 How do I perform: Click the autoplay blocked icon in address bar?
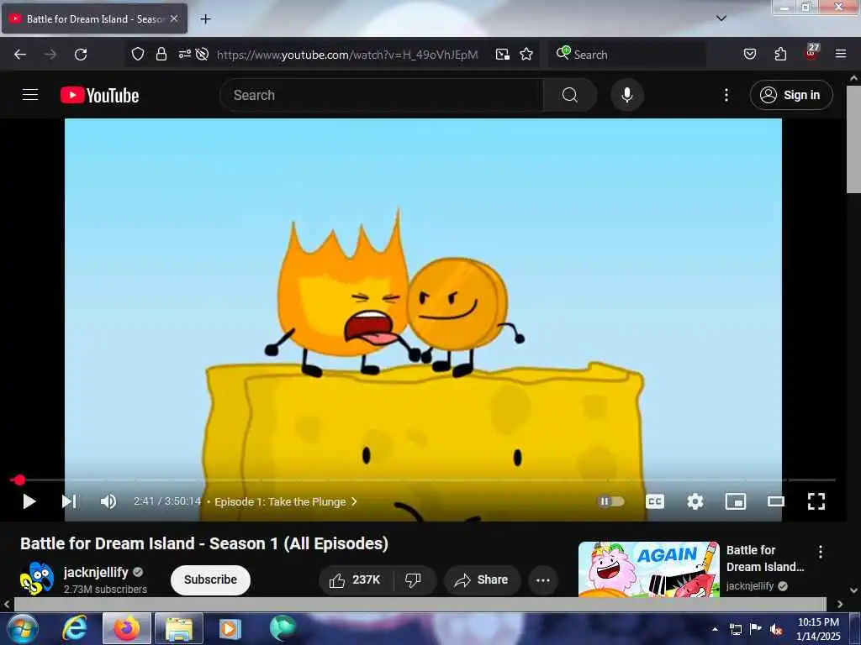pos(202,54)
